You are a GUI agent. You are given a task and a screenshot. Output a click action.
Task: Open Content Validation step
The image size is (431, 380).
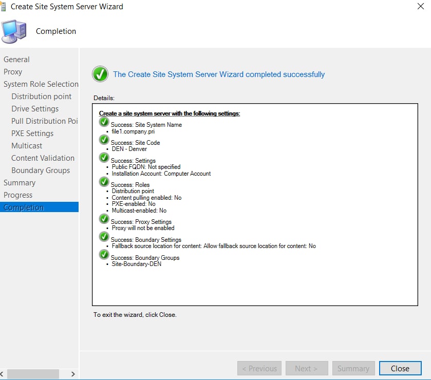pyautogui.click(x=43, y=158)
